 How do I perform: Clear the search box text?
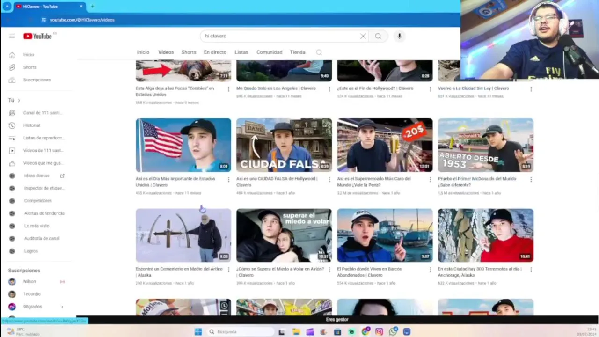pyautogui.click(x=363, y=36)
